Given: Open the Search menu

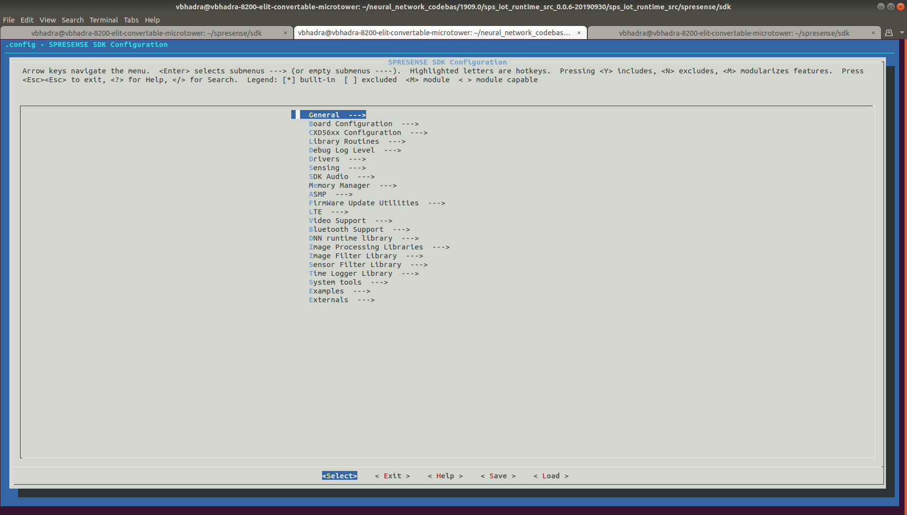Looking at the screenshot, I should pyautogui.click(x=72, y=20).
